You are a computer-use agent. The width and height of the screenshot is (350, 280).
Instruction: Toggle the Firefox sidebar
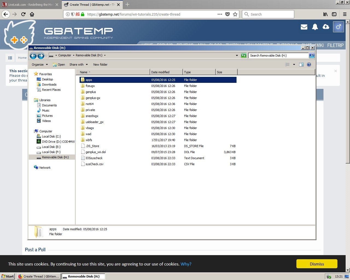click(334, 14)
